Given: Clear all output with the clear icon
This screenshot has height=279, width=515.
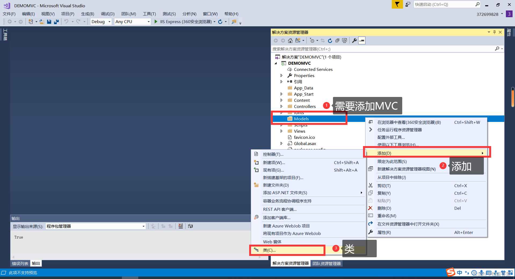Looking at the screenshot, I should [181, 226].
